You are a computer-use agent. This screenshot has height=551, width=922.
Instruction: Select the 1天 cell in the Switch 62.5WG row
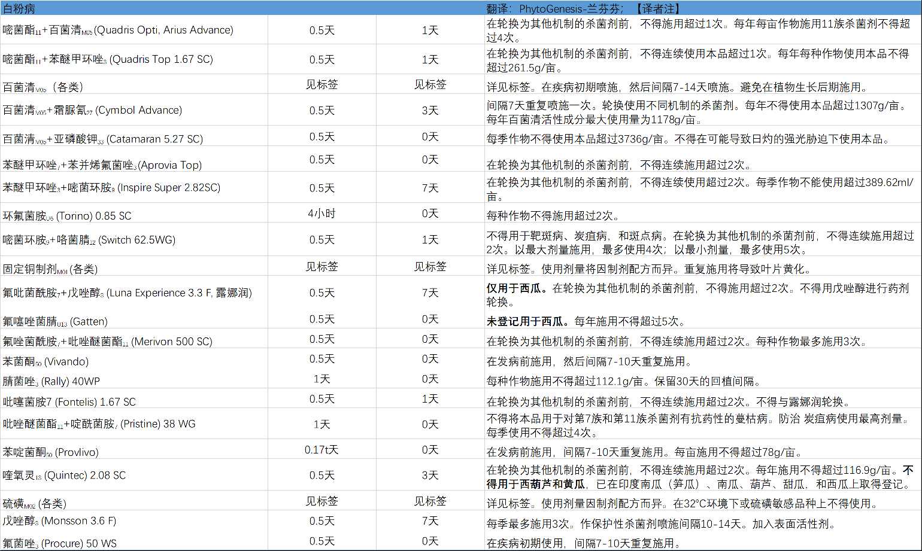[430, 240]
